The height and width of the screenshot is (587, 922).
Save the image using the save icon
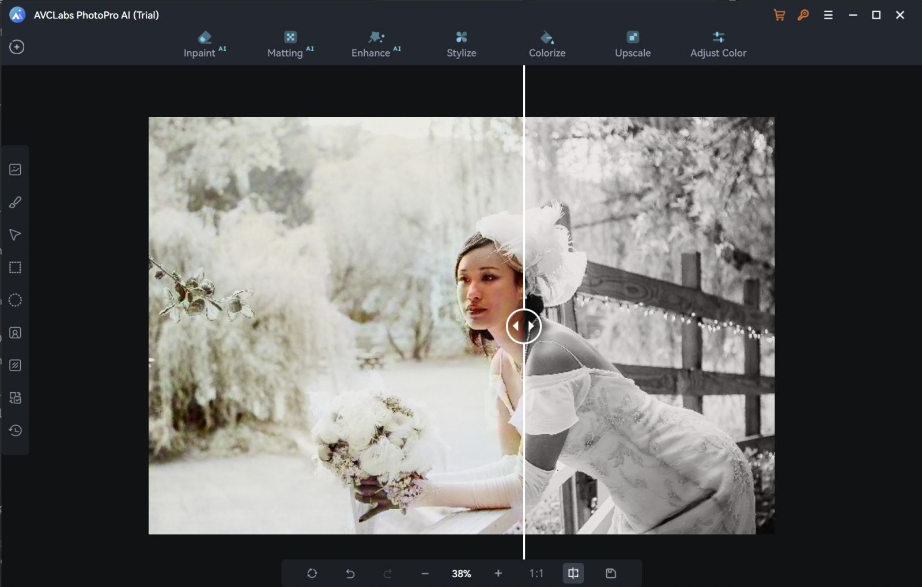[x=610, y=573]
